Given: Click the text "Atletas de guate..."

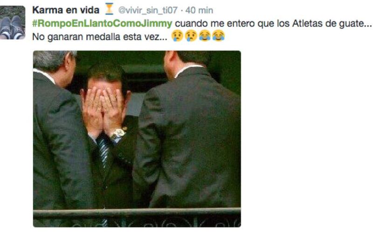Looking at the screenshot, I should (x=332, y=24).
